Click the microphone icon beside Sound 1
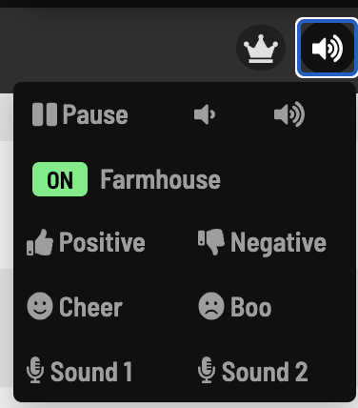 [35, 370]
